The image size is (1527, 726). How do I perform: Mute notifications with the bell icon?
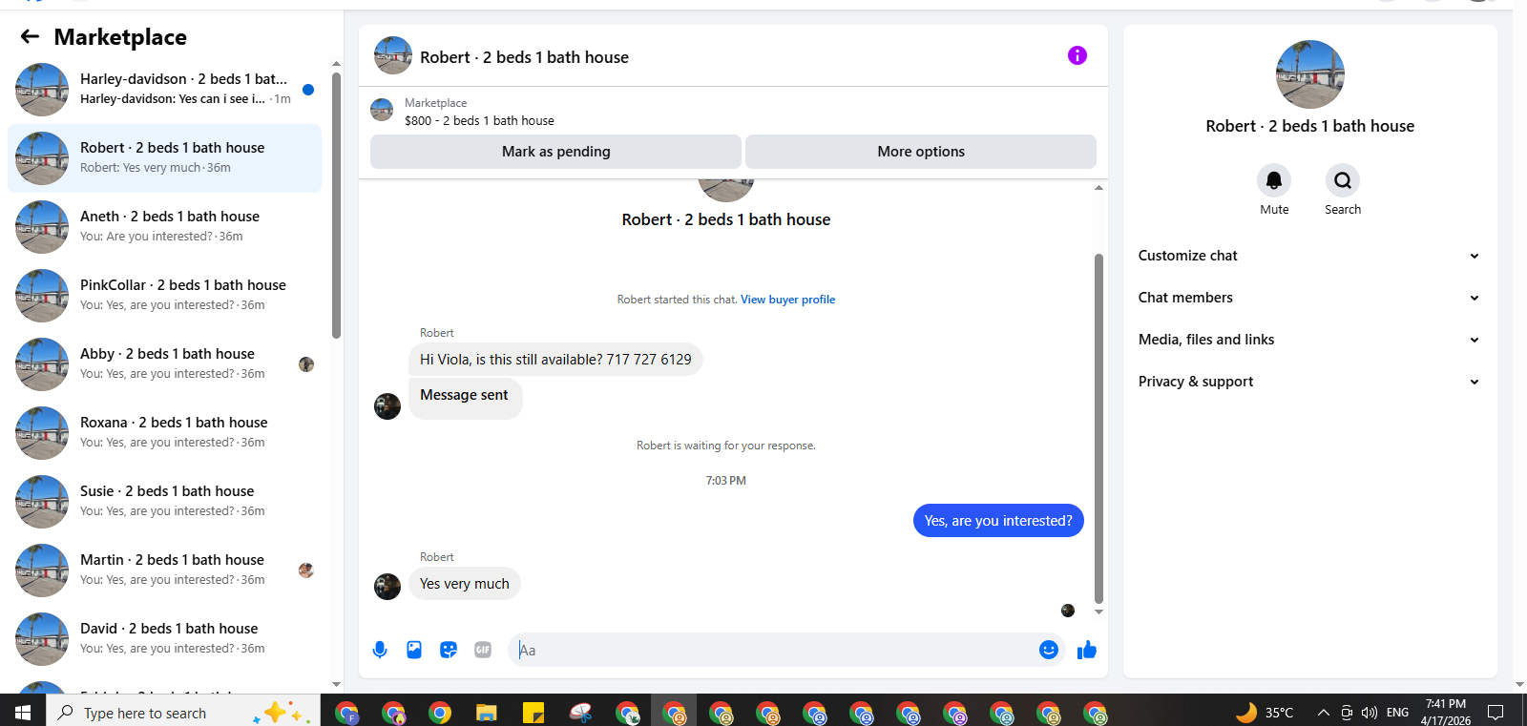(1274, 180)
